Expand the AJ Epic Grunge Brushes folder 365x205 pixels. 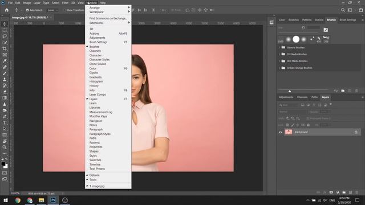[x=279, y=68]
